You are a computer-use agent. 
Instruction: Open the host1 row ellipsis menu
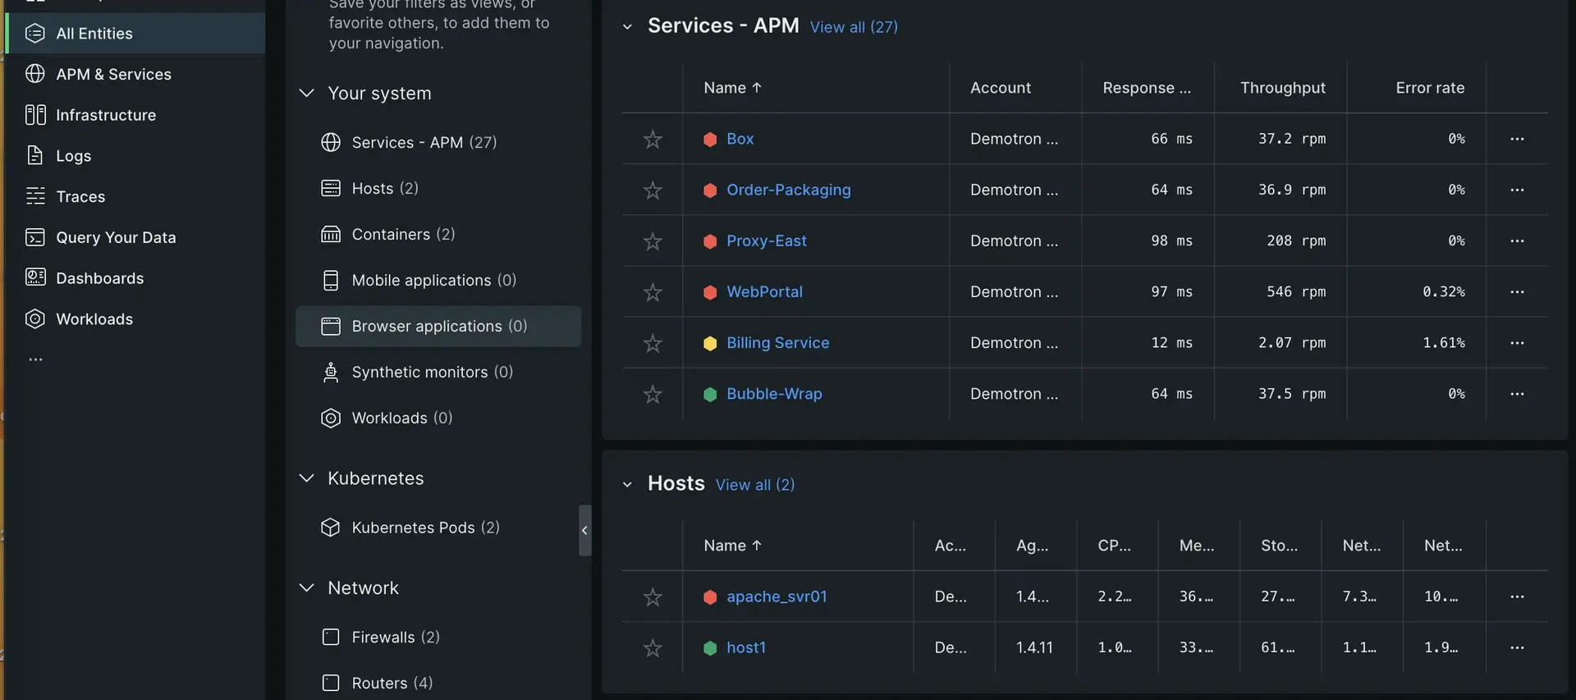coord(1517,647)
